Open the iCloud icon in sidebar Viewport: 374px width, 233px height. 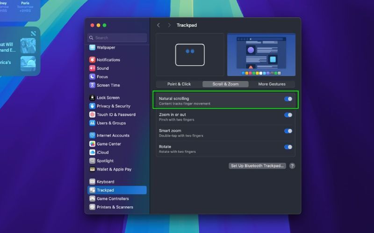93,152
